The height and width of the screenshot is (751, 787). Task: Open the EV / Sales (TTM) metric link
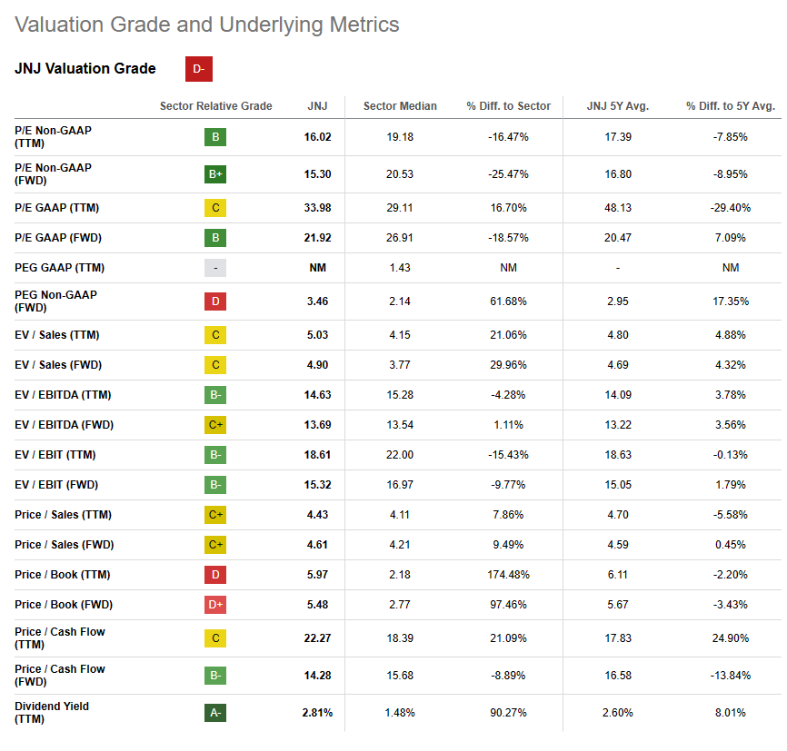point(57,335)
